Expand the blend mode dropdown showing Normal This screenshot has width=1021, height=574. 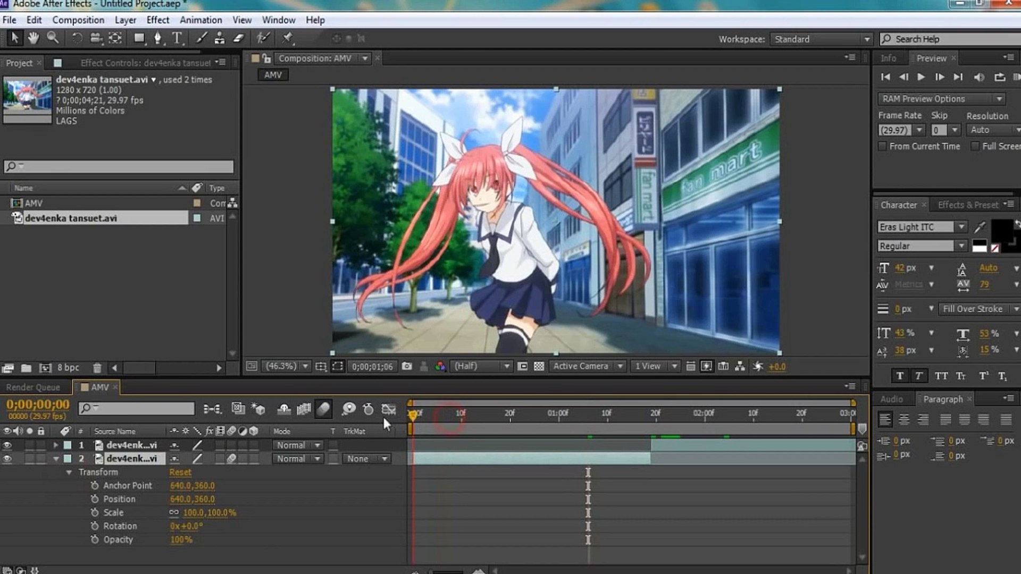[x=297, y=445]
